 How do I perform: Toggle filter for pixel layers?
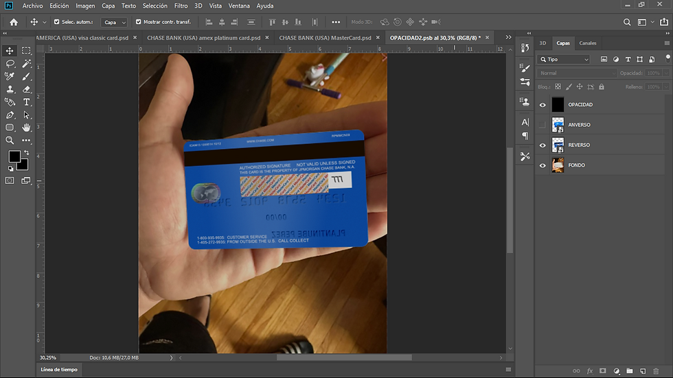604,59
